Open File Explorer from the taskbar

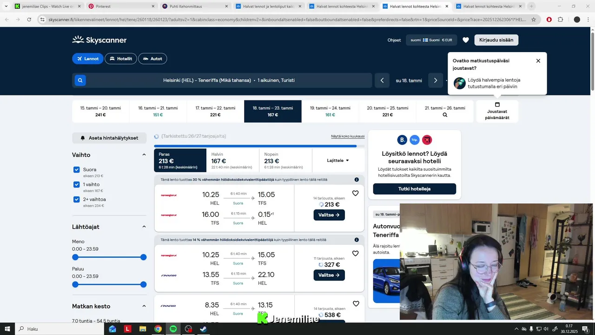click(x=143, y=329)
